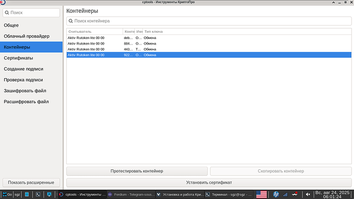Click the US flag keyboard layout indicator

pyautogui.click(x=262, y=194)
